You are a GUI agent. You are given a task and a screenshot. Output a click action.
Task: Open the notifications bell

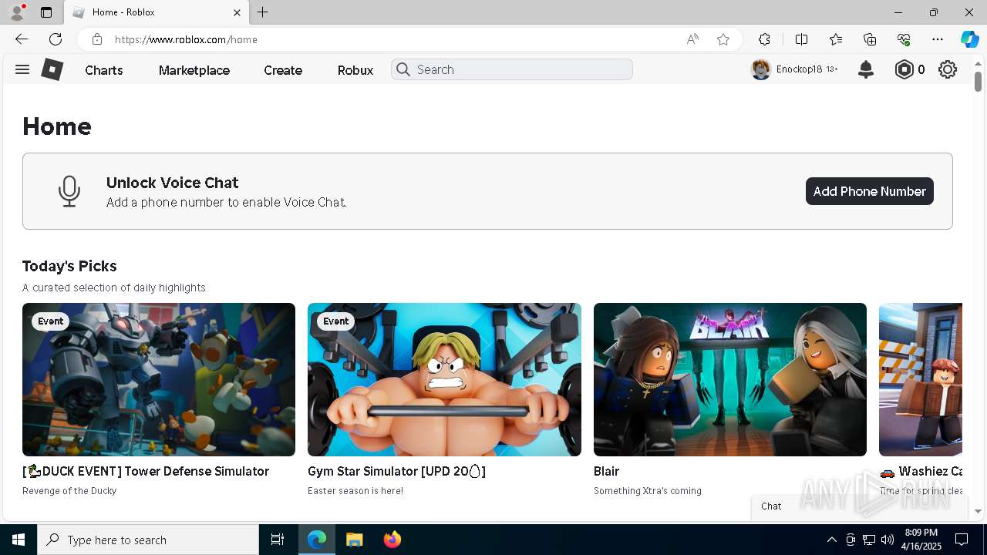pos(866,69)
